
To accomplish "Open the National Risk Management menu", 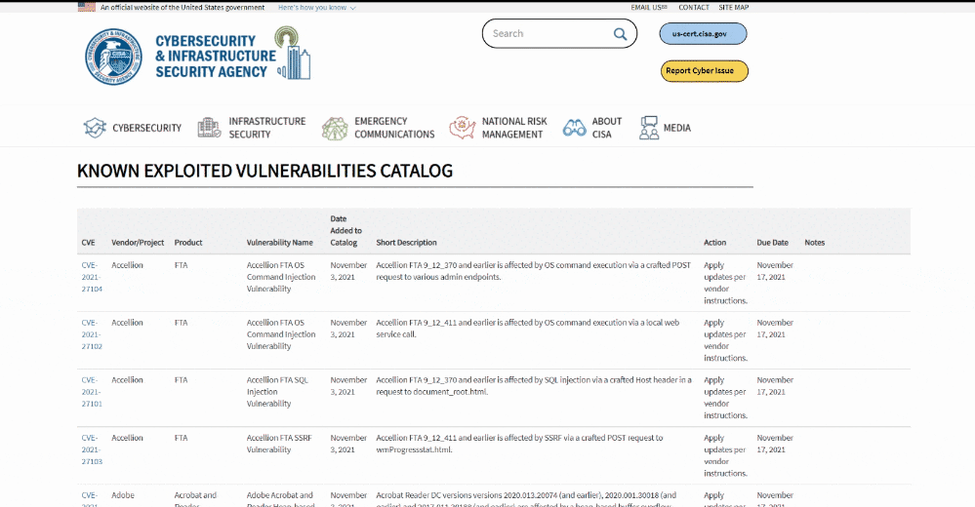I will tap(514, 128).
